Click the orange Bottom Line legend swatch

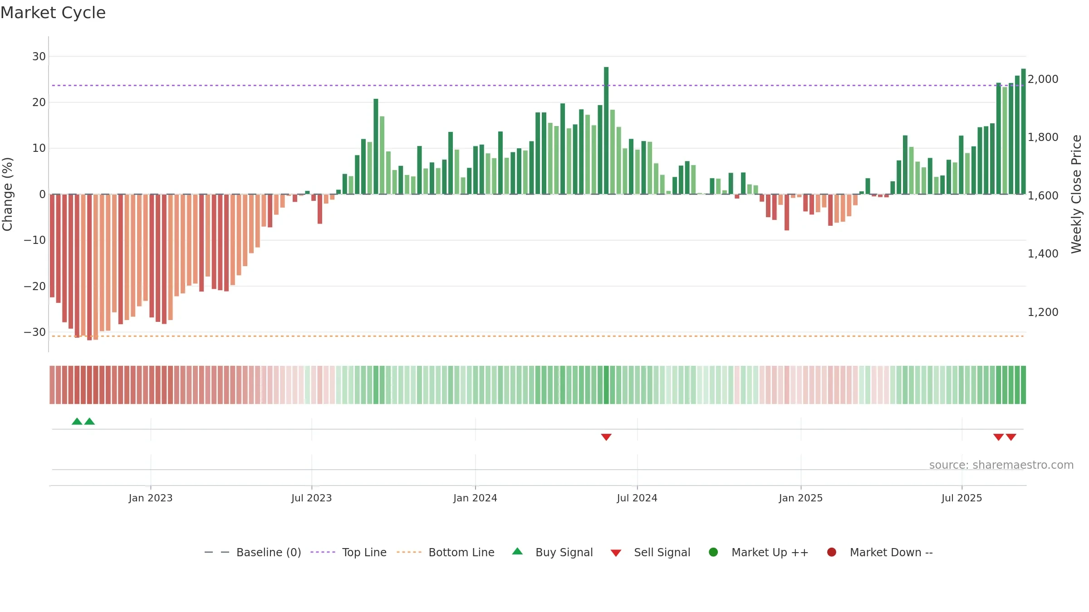(409, 552)
